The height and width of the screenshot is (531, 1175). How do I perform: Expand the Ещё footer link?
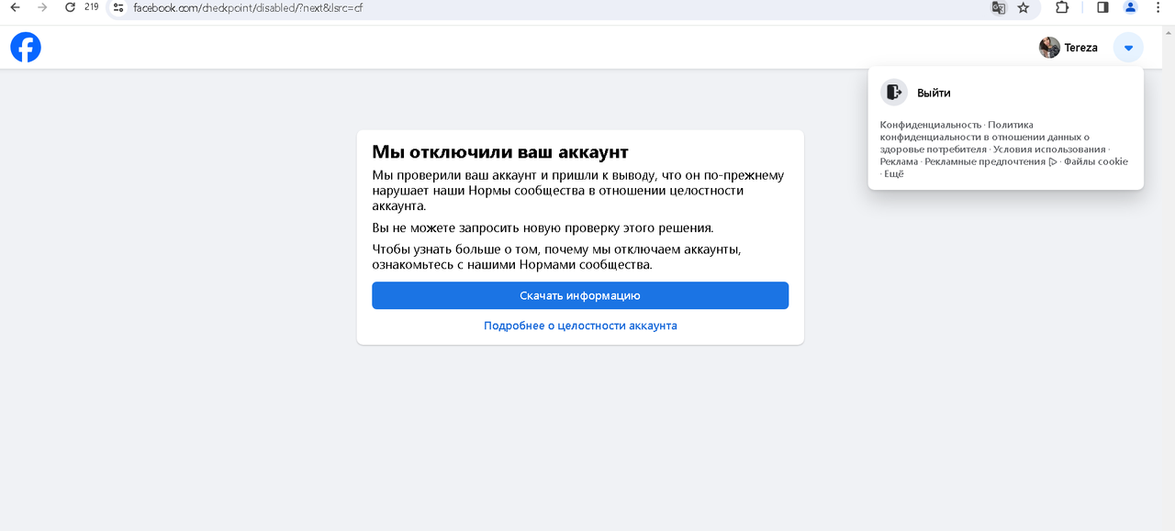click(x=895, y=173)
